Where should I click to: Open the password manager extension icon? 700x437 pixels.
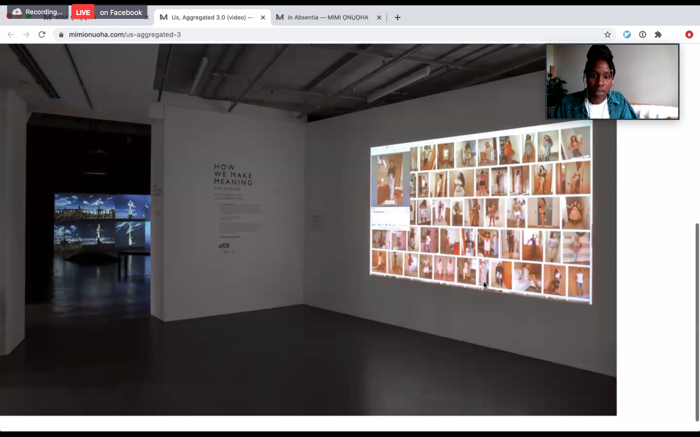(x=642, y=35)
